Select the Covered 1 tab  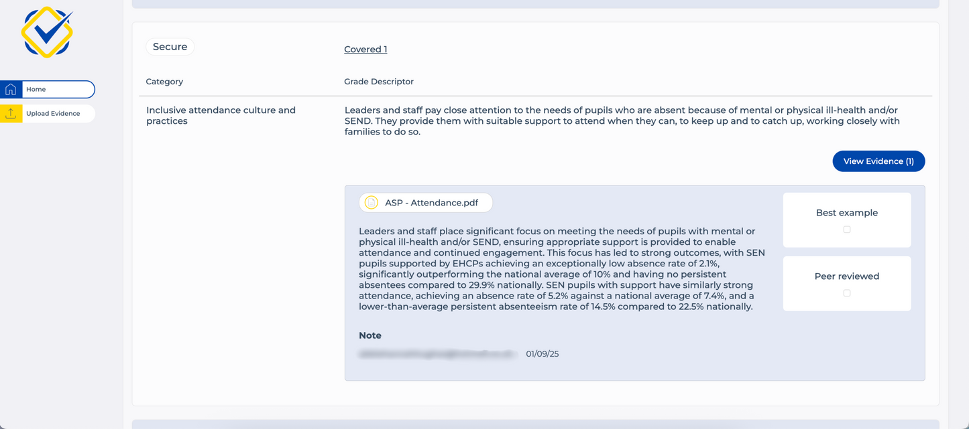pos(365,49)
